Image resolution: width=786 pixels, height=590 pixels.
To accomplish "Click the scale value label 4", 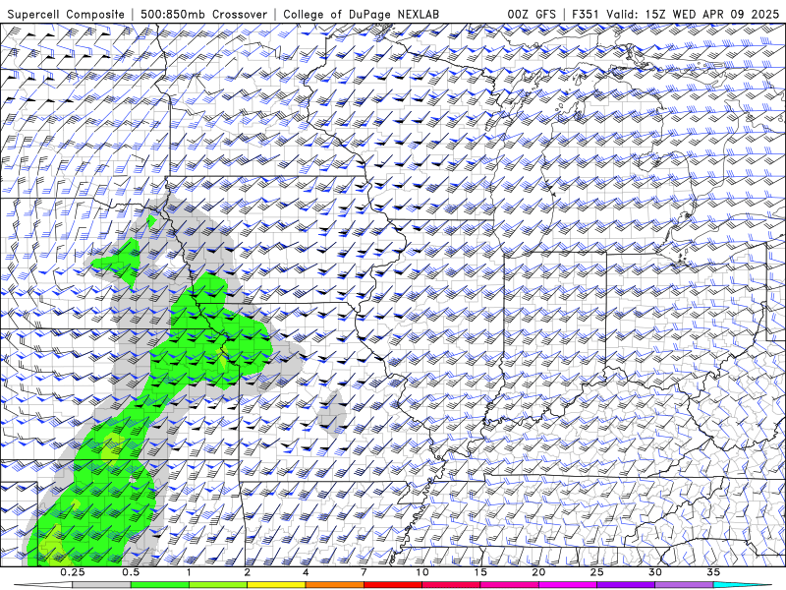I will pyautogui.click(x=306, y=572).
